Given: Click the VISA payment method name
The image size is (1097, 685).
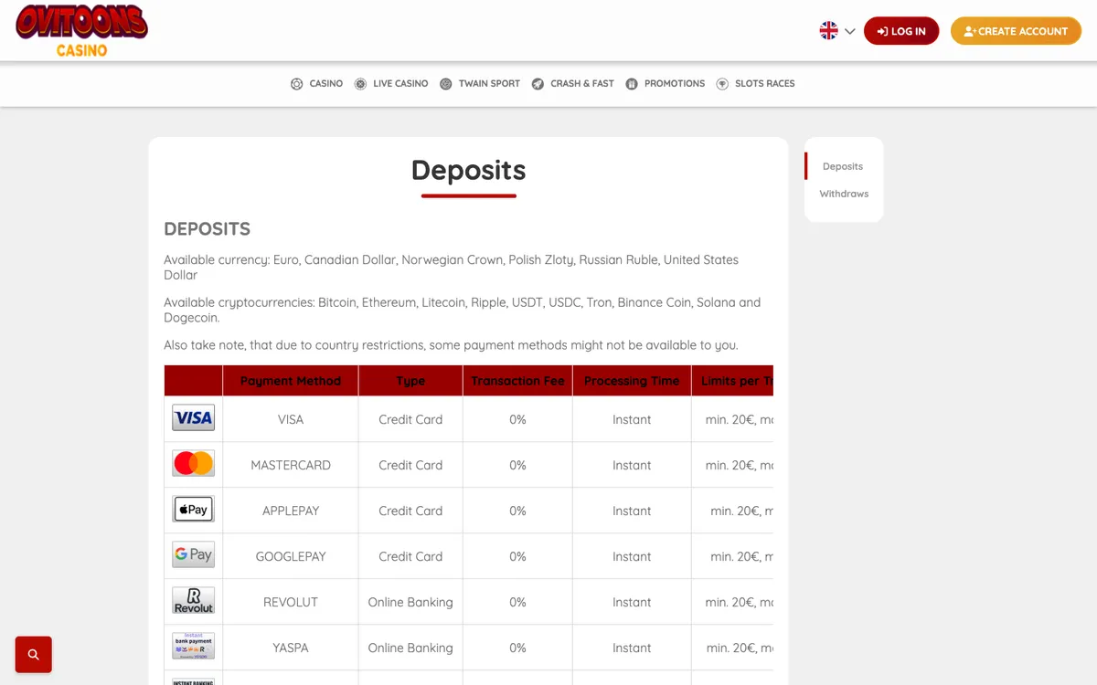Looking at the screenshot, I should click(x=291, y=419).
